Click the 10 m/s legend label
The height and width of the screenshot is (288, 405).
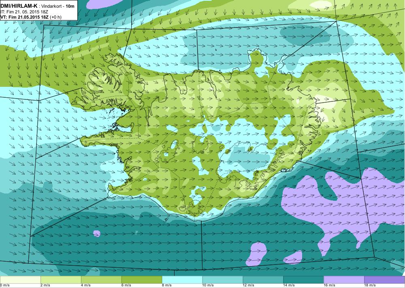click(209, 286)
